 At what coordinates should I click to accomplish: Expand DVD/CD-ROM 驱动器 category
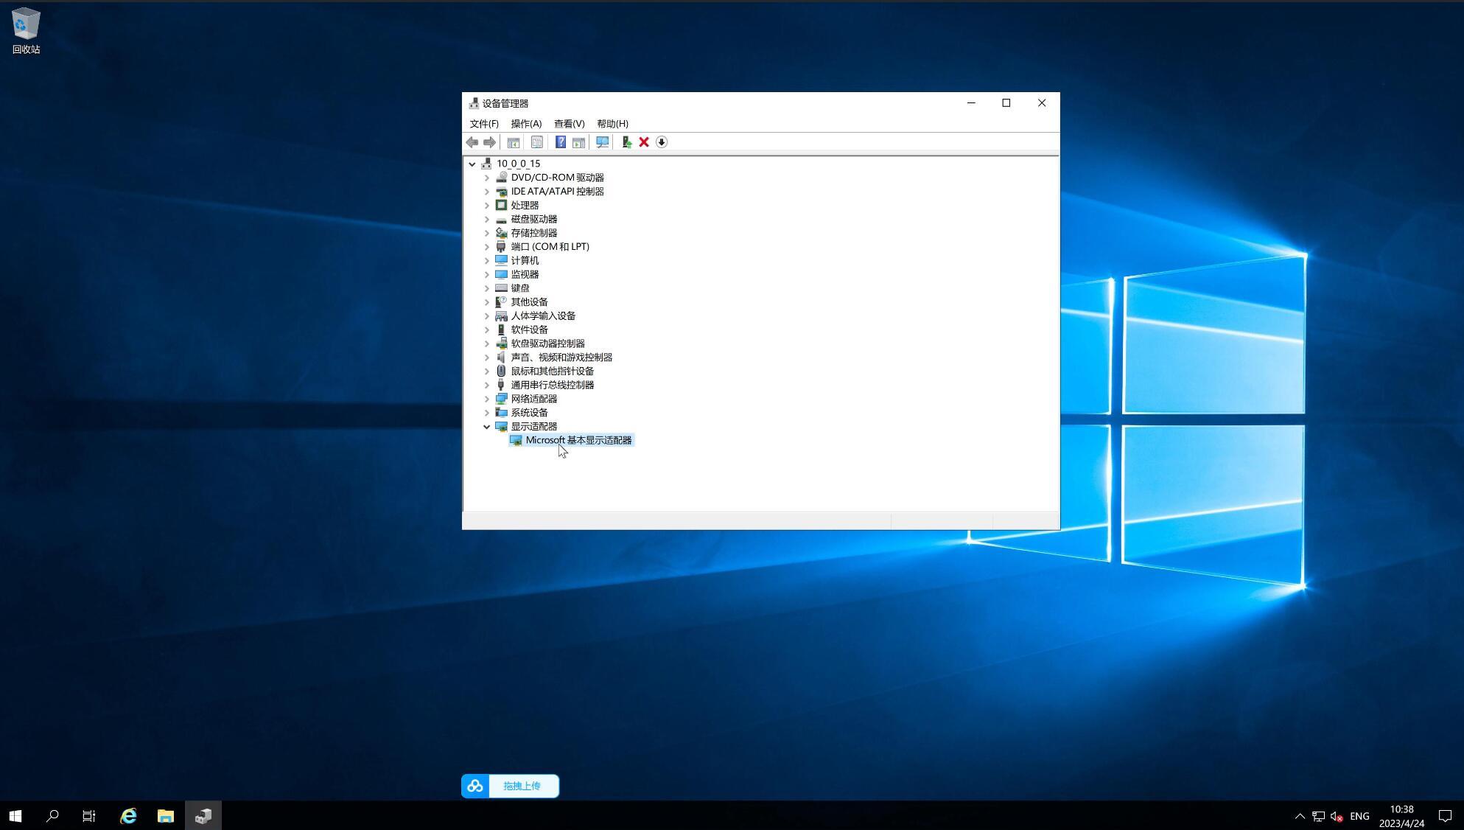coord(486,178)
